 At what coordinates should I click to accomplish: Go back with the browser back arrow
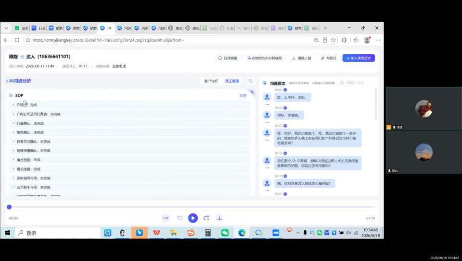6,40
